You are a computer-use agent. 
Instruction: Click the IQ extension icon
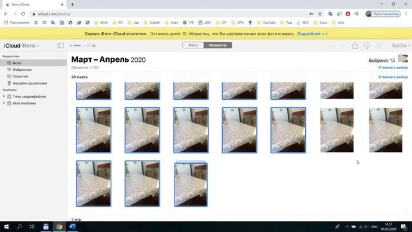click(356, 14)
